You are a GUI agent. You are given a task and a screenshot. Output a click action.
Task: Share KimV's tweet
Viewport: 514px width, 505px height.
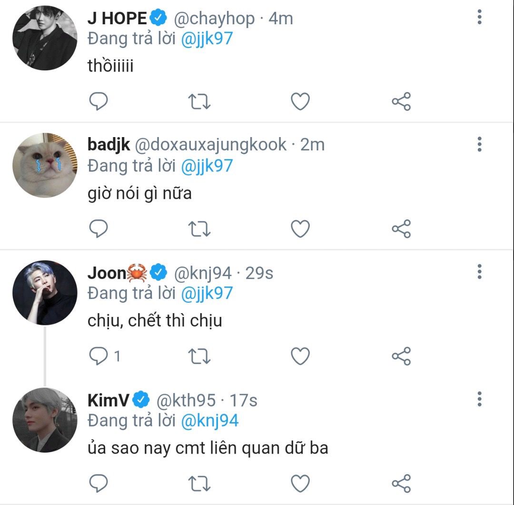pyautogui.click(x=401, y=484)
